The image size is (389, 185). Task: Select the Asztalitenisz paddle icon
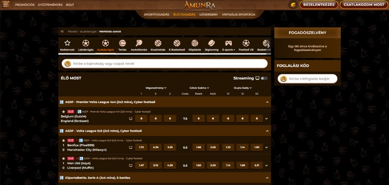point(139,43)
